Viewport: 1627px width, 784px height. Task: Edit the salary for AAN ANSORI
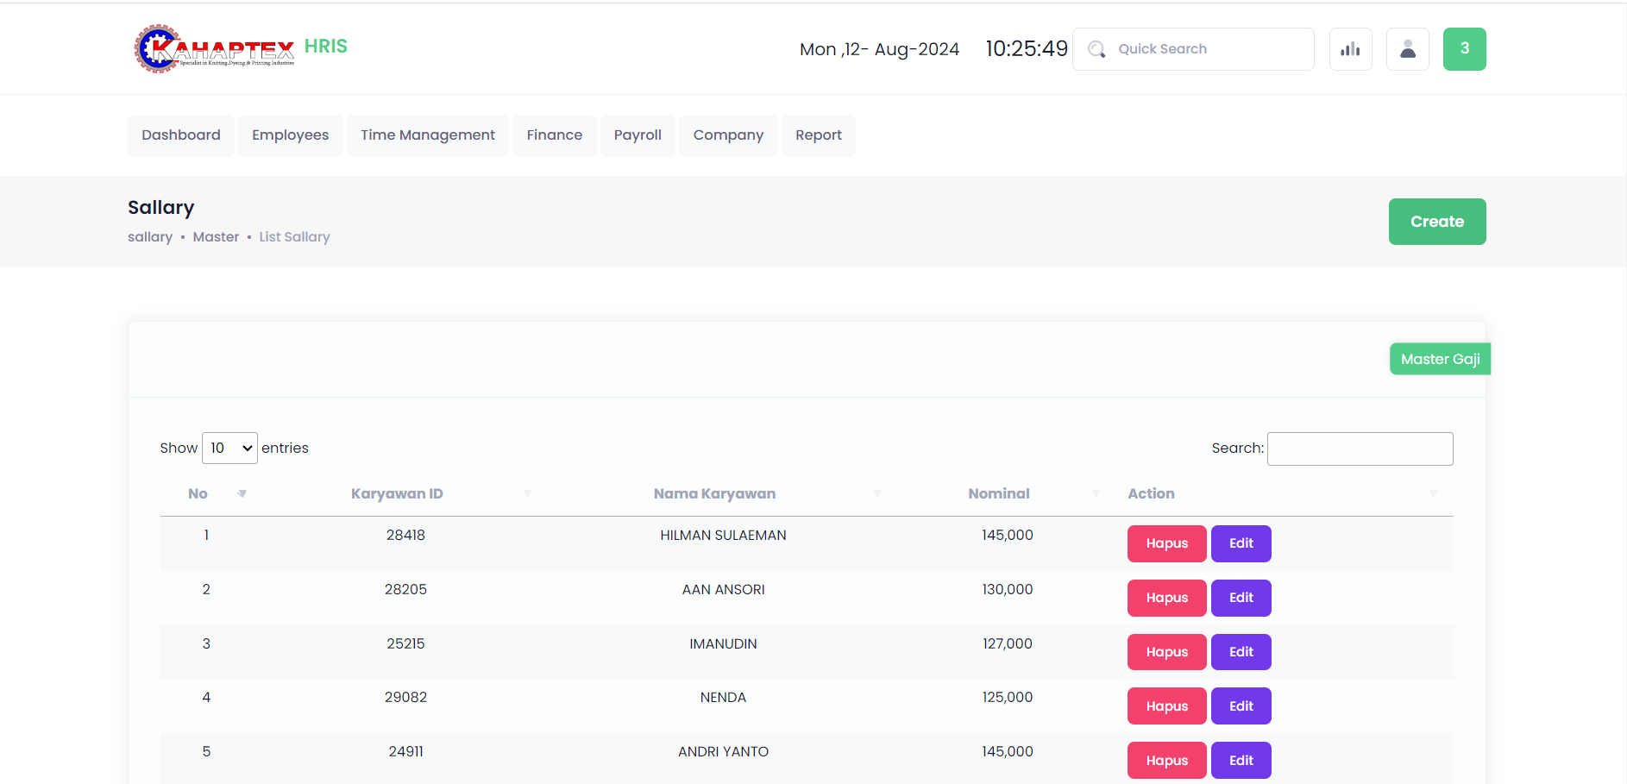(x=1241, y=598)
